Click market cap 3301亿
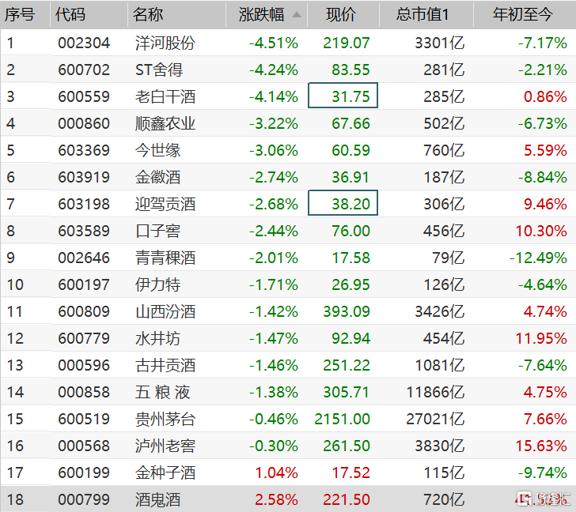Screen dimensions: 576x512 coord(440,43)
